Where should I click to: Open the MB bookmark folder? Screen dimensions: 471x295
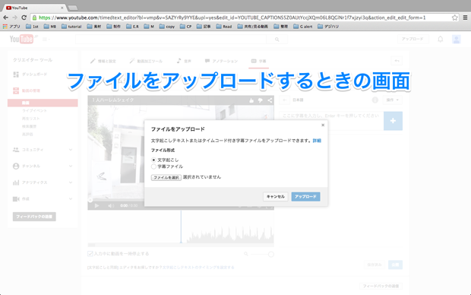[x=50, y=27]
